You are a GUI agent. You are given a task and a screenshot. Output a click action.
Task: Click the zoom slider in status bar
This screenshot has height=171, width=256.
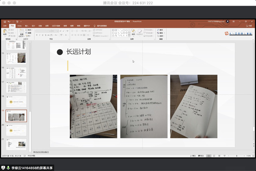pos(236,156)
